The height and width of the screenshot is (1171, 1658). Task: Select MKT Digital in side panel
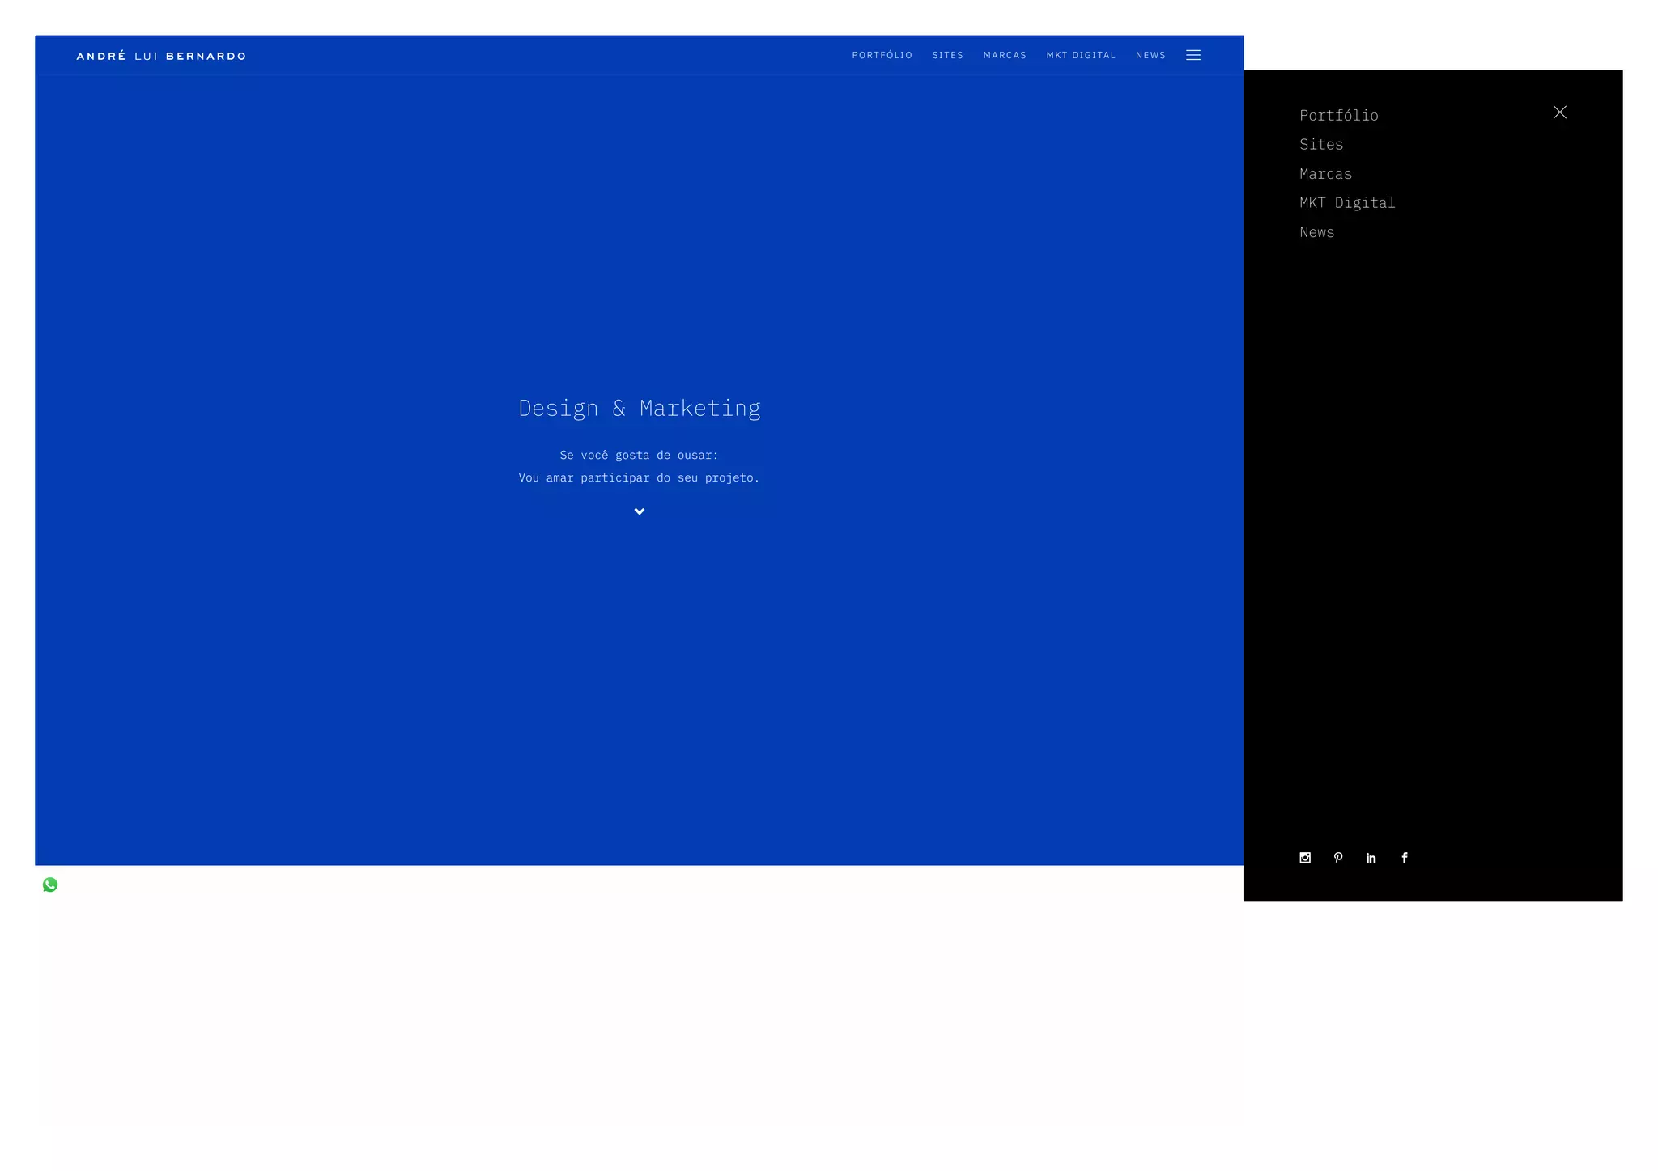click(1347, 203)
